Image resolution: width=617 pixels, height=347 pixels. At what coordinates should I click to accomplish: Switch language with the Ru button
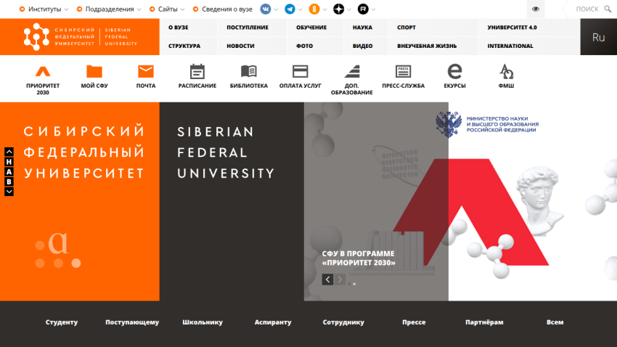pyautogui.click(x=599, y=37)
